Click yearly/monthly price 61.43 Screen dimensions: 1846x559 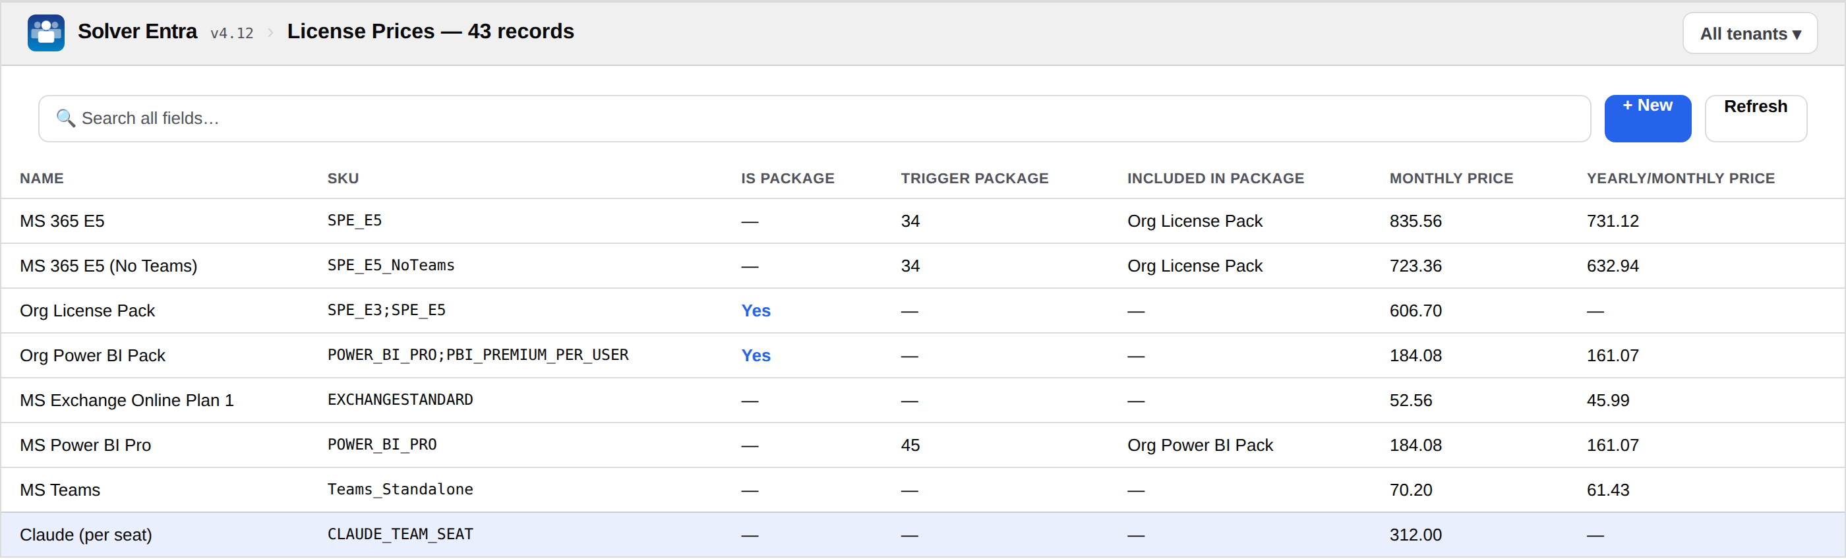point(1607,490)
